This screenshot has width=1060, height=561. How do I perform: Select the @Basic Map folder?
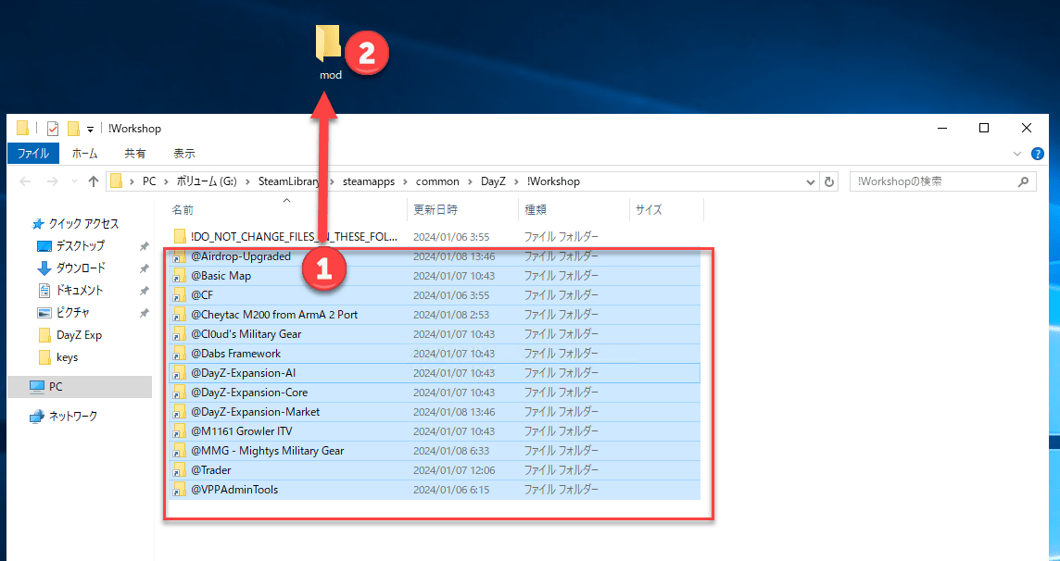tap(434, 276)
